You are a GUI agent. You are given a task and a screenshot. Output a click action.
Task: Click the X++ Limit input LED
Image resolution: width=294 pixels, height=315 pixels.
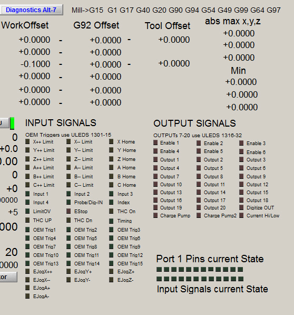pos(27,141)
